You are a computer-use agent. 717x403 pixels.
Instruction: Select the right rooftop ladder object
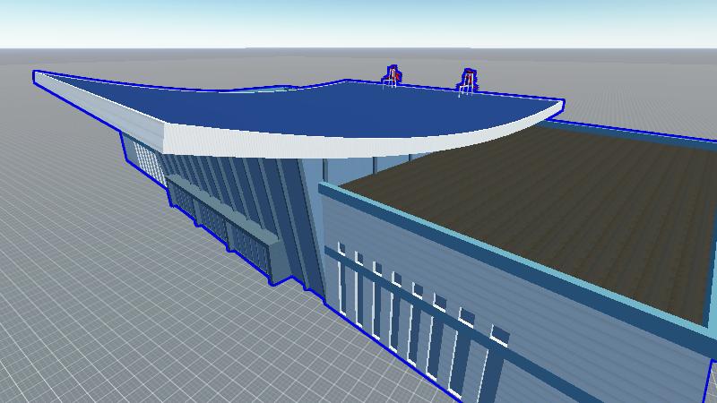pyautogui.click(x=467, y=81)
